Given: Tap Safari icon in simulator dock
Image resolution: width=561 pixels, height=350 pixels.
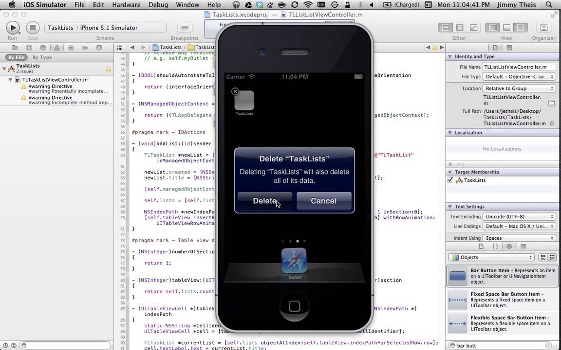Looking at the screenshot, I should (x=294, y=261).
